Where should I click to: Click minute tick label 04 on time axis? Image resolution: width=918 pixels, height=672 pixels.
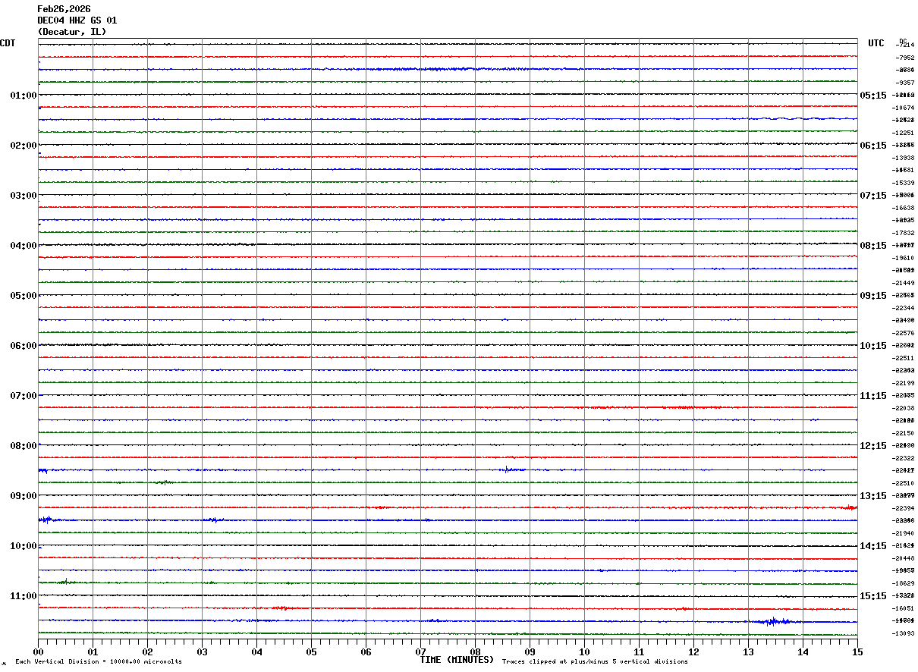pyautogui.click(x=256, y=651)
